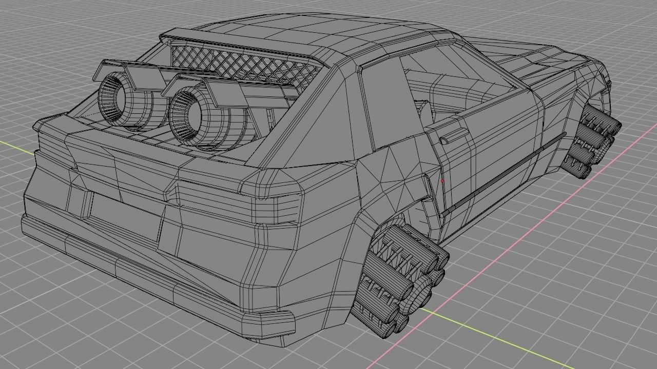This screenshot has width=657, height=369.
Task: Click the red vertex point on door
Action: [442, 181]
